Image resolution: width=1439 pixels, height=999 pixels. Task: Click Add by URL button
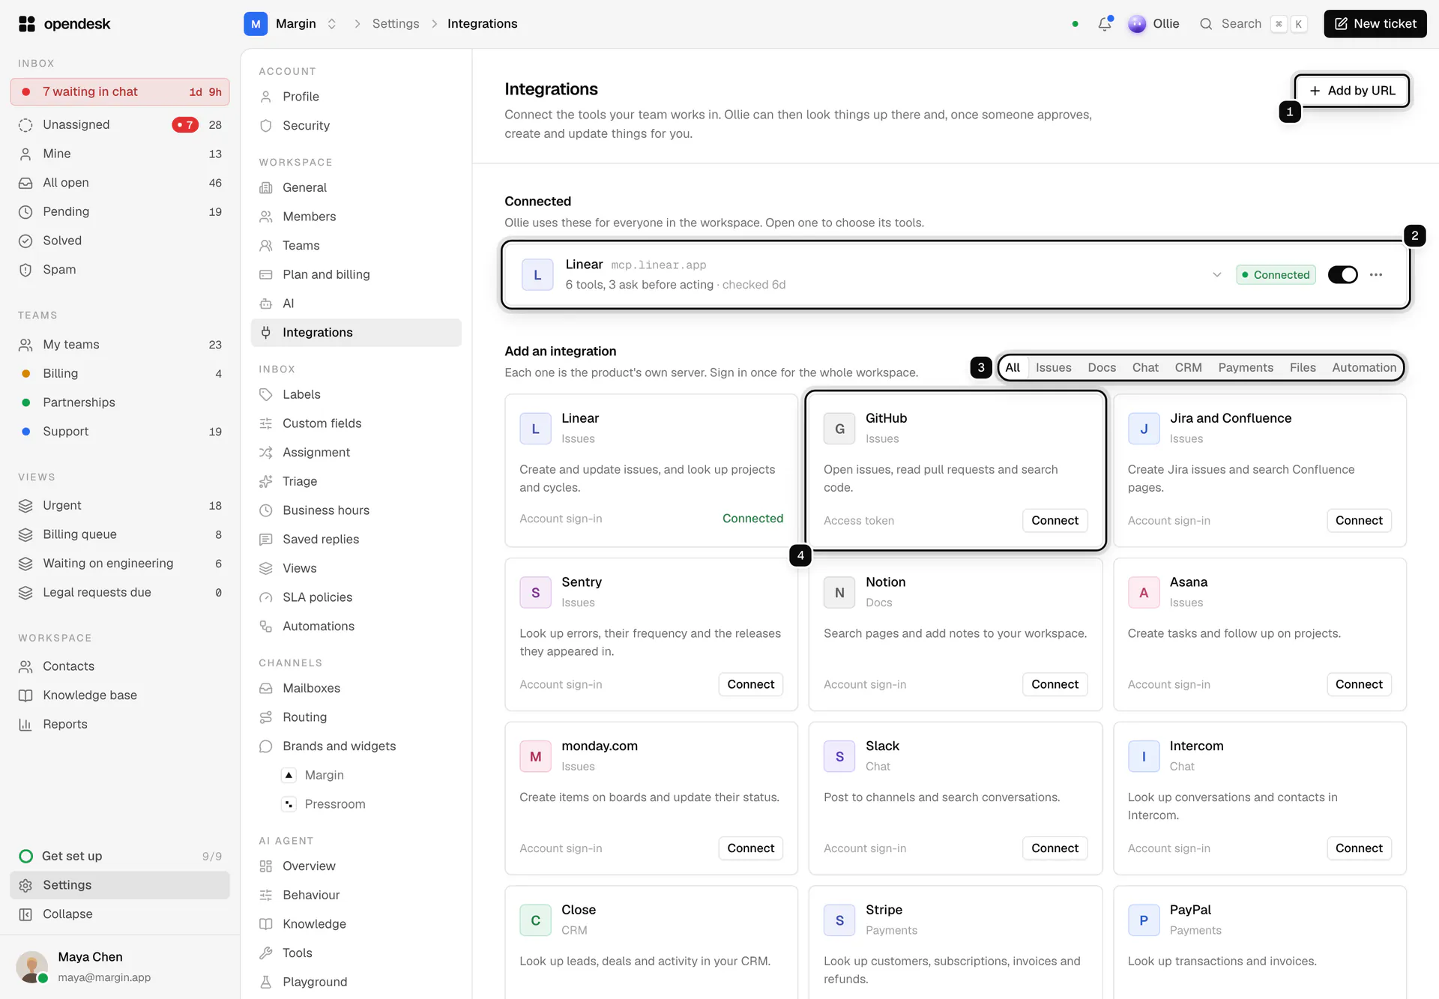click(1352, 91)
